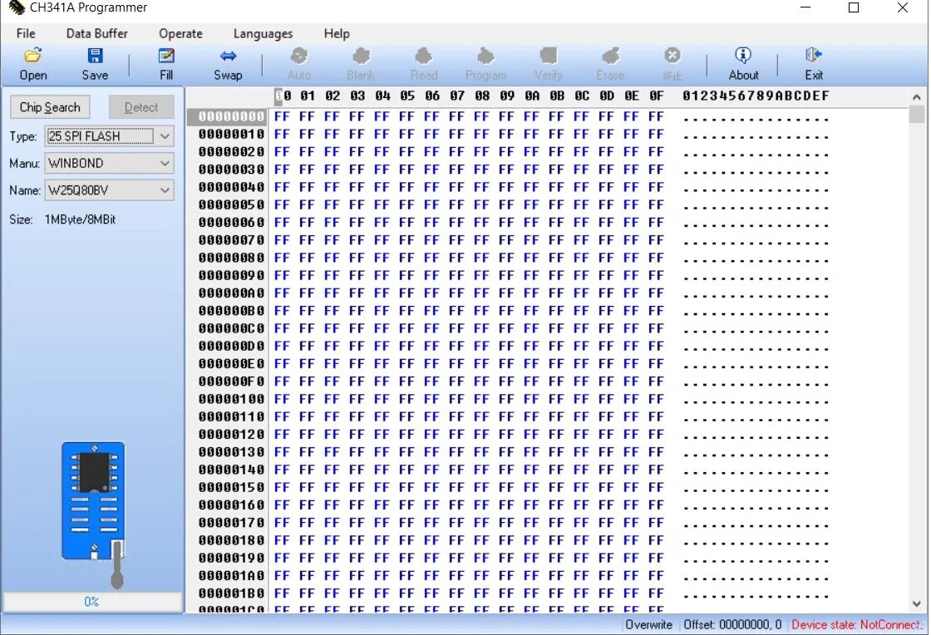Screen dimensions: 931x635
Task: Click the Size 1MByte/8MBit value
Action: pyautogui.click(x=80, y=219)
